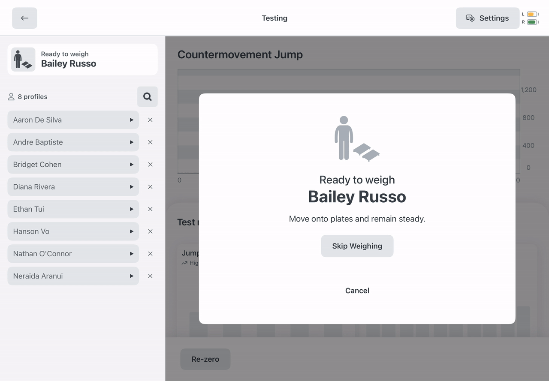Screen dimensions: 549x381
Task: Remove Hanson Vo from the list
Action: coord(150,231)
